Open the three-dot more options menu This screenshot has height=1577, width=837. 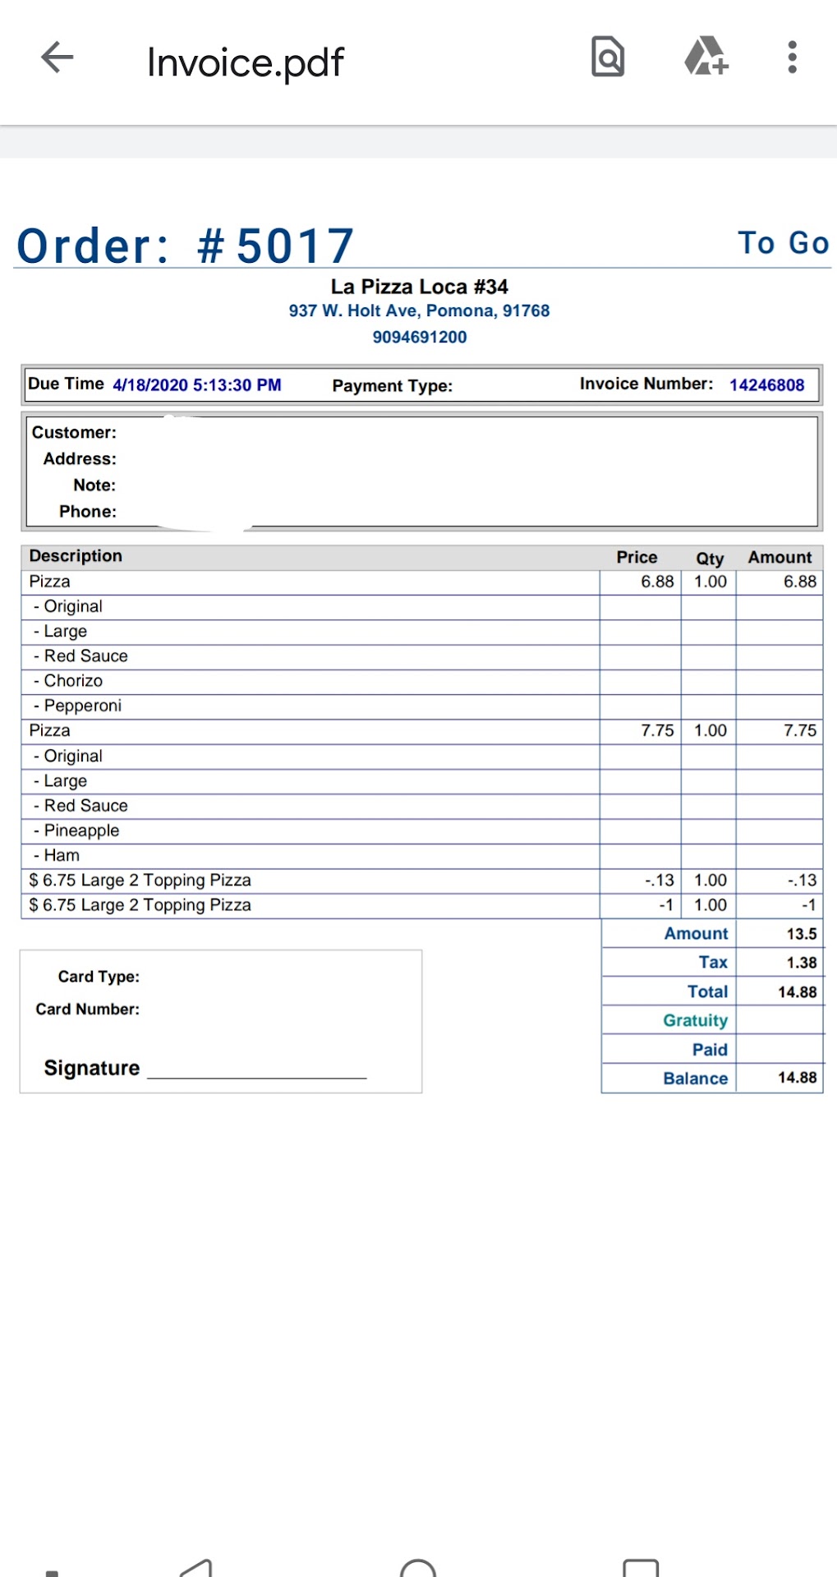coord(792,57)
